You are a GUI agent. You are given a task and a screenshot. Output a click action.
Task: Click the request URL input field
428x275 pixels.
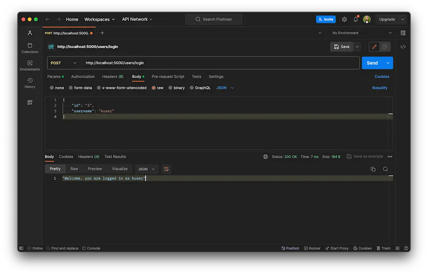221,63
